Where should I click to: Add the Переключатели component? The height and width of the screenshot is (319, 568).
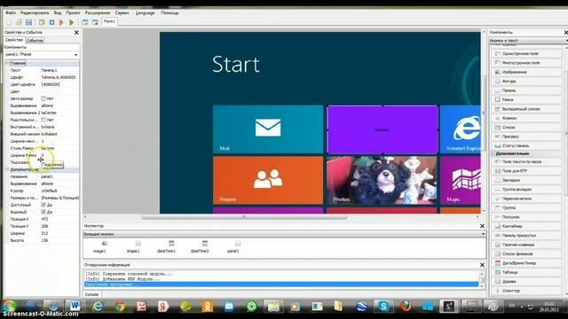(x=526, y=198)
